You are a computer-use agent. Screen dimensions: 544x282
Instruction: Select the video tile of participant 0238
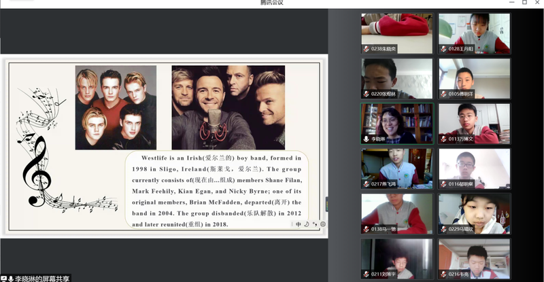pos(397,33)
